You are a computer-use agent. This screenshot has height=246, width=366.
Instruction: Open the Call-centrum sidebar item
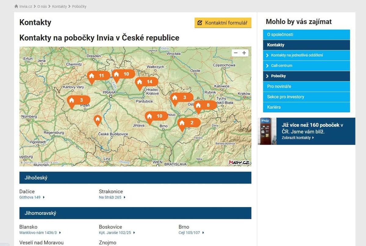click(307, 65)
